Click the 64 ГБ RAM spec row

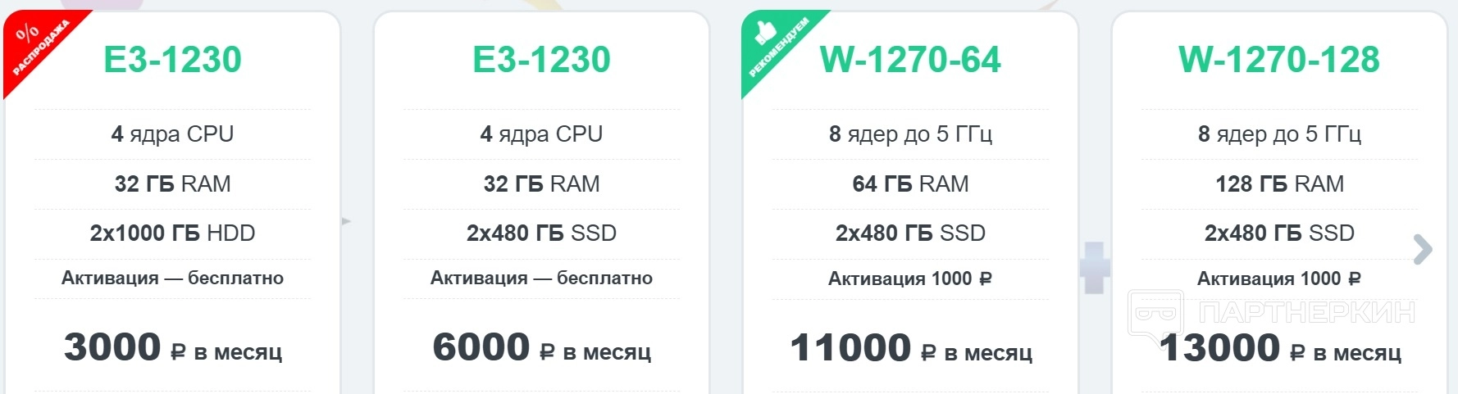click(910, 183)
